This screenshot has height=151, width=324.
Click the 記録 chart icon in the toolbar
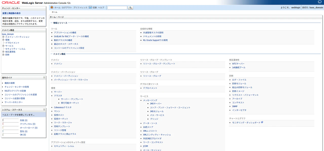(x=90, y=7)
